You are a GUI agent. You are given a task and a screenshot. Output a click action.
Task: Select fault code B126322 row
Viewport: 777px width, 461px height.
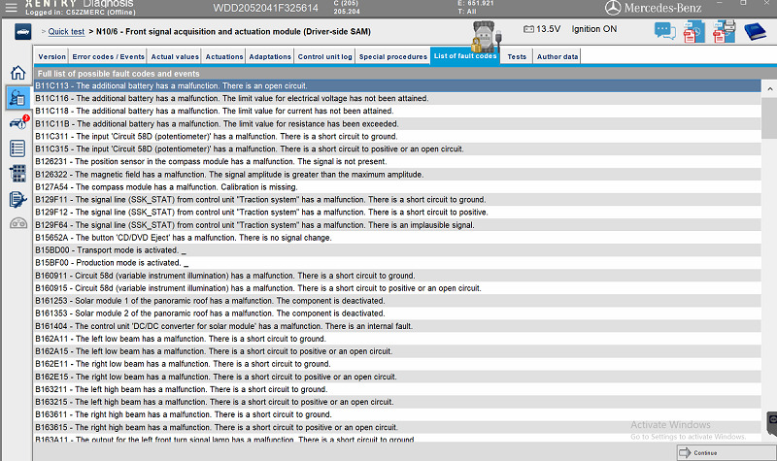click(x=397, y=175)
